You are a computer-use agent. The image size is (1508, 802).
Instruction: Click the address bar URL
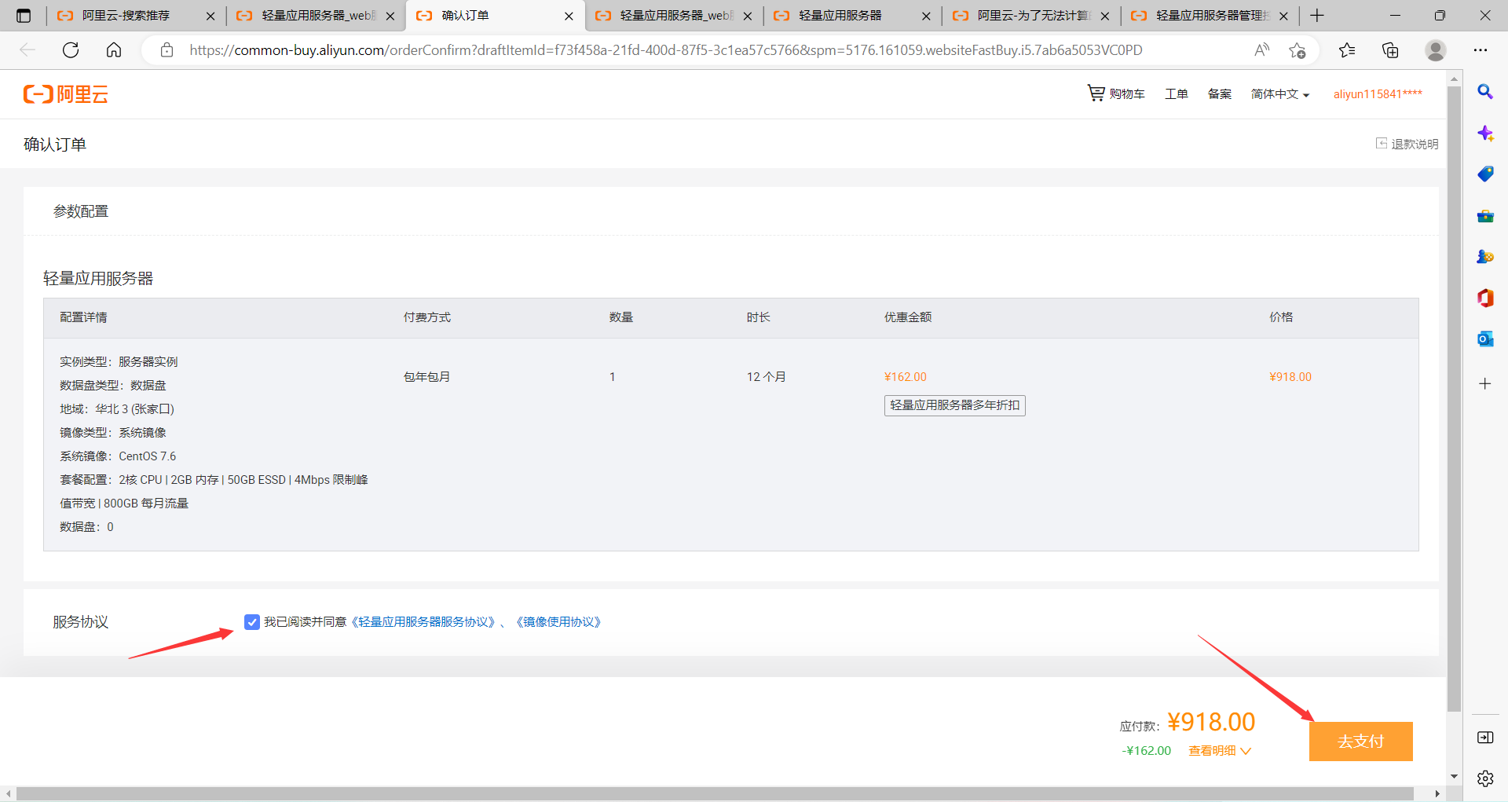(x=666, y=50)
